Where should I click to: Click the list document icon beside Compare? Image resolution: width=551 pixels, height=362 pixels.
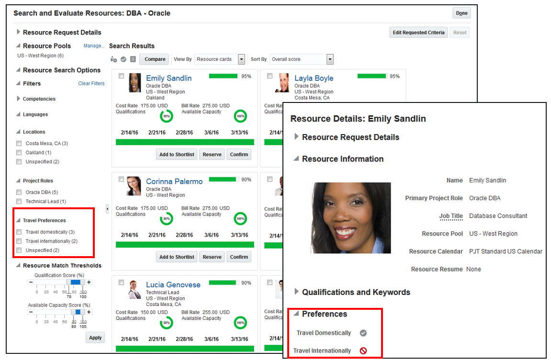(133, 59)
